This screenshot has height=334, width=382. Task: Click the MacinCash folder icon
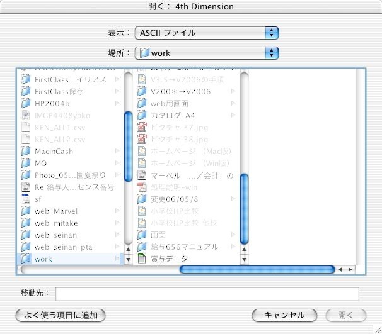click(26, 151)
